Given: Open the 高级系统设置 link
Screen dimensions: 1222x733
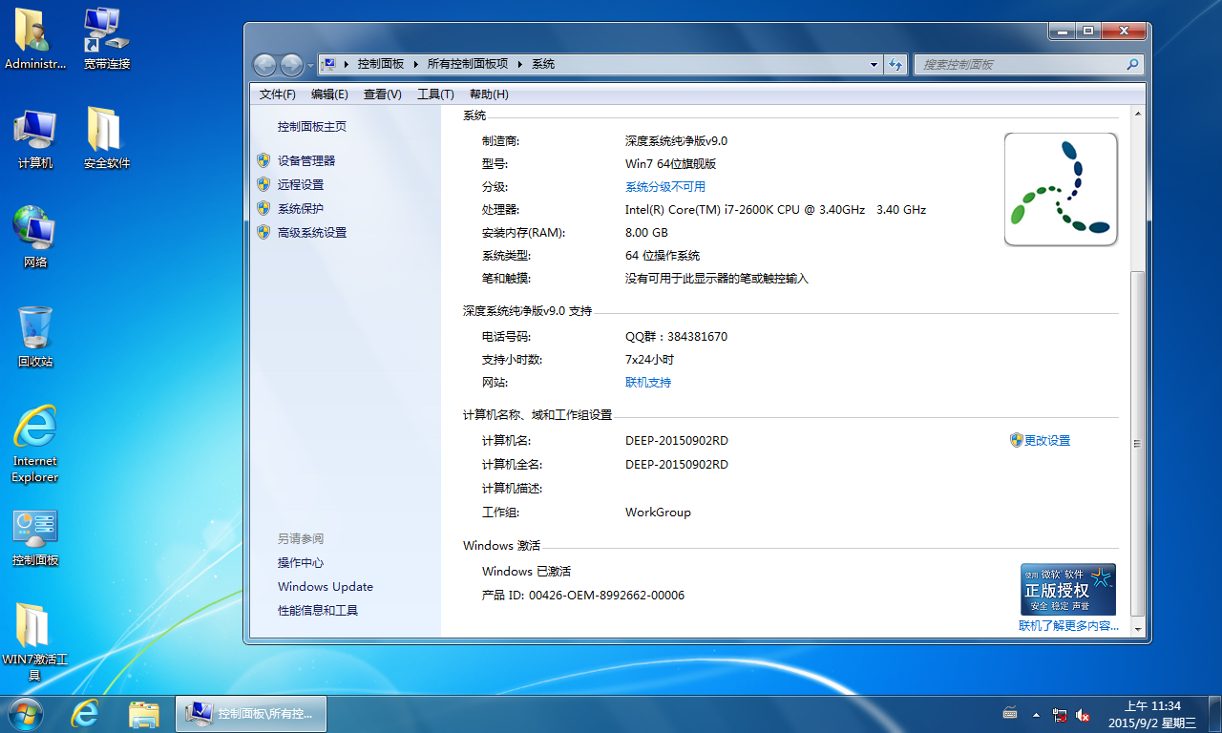Looking at the screenshot, I should click(312, 233).
